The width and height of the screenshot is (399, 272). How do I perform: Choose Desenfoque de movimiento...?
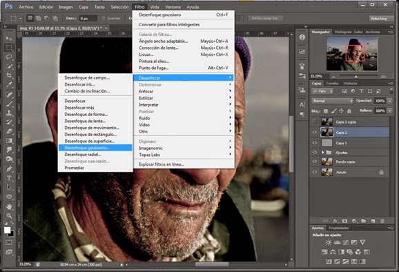95,128
